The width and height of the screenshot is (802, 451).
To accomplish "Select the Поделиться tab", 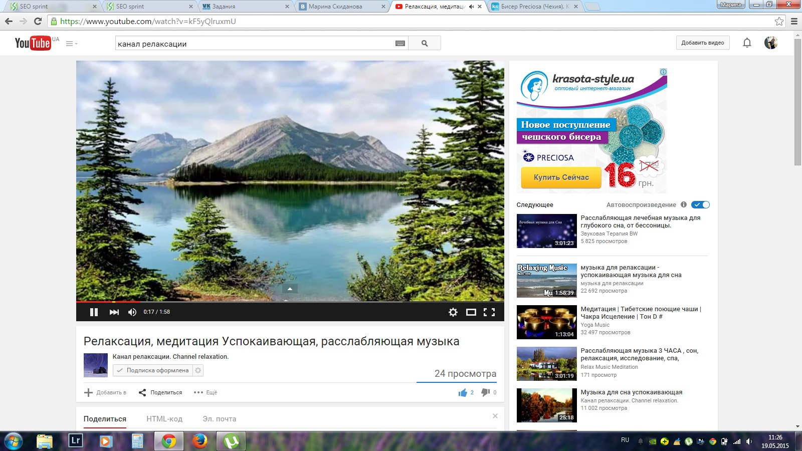I will pyautogui.click(x=105, y=419).
